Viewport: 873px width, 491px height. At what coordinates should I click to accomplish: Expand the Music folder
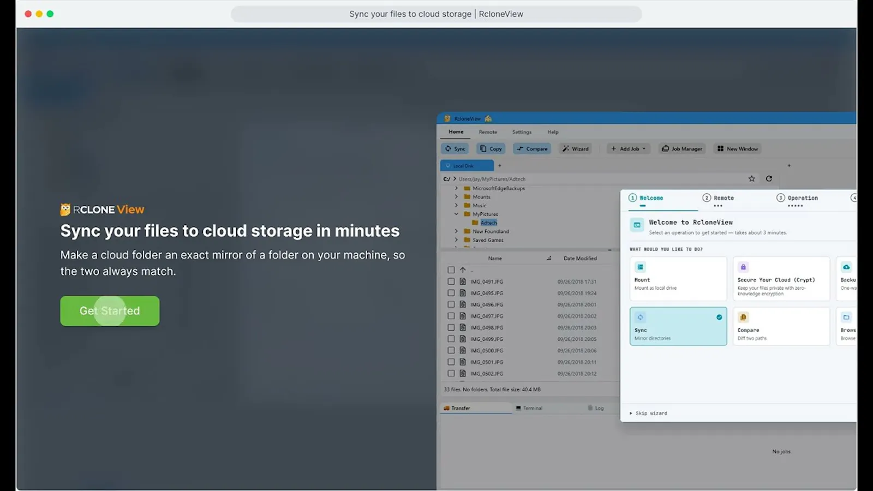point(456,206)
